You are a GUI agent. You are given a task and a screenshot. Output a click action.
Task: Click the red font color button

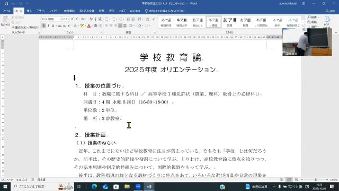[89, 26]
